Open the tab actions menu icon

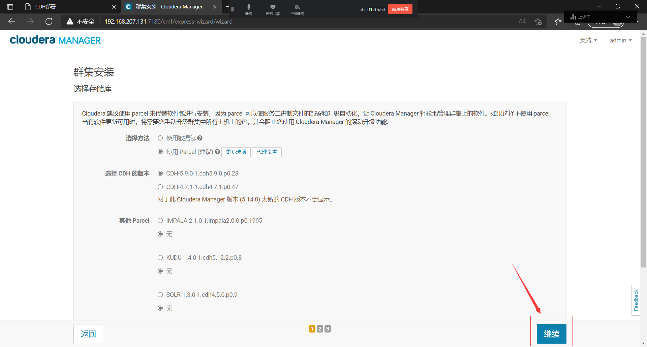click(x=10, y=7)
